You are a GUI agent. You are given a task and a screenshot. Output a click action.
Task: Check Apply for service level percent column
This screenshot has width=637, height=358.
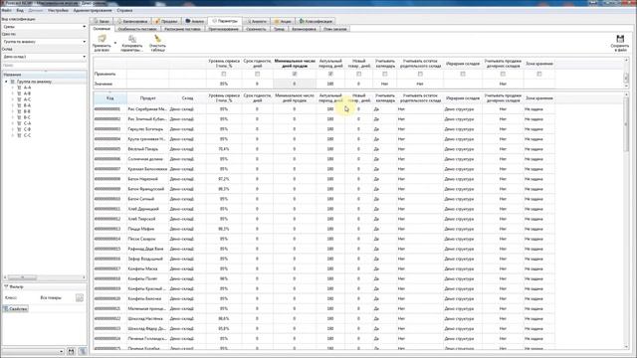(223, 74)
